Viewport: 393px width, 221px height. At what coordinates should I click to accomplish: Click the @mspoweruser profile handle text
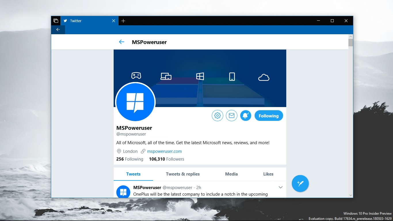131,134
